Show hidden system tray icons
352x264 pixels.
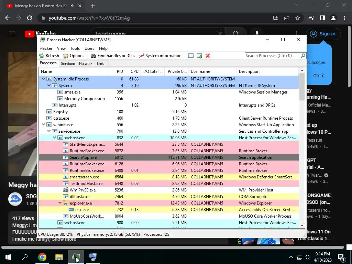[x=291, y=257]
